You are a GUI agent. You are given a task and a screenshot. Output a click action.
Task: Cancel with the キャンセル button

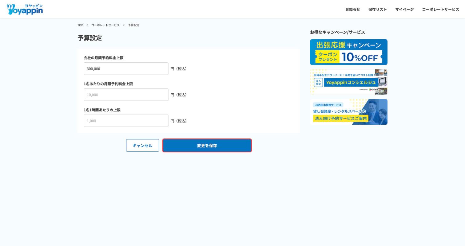pos(142,146)
